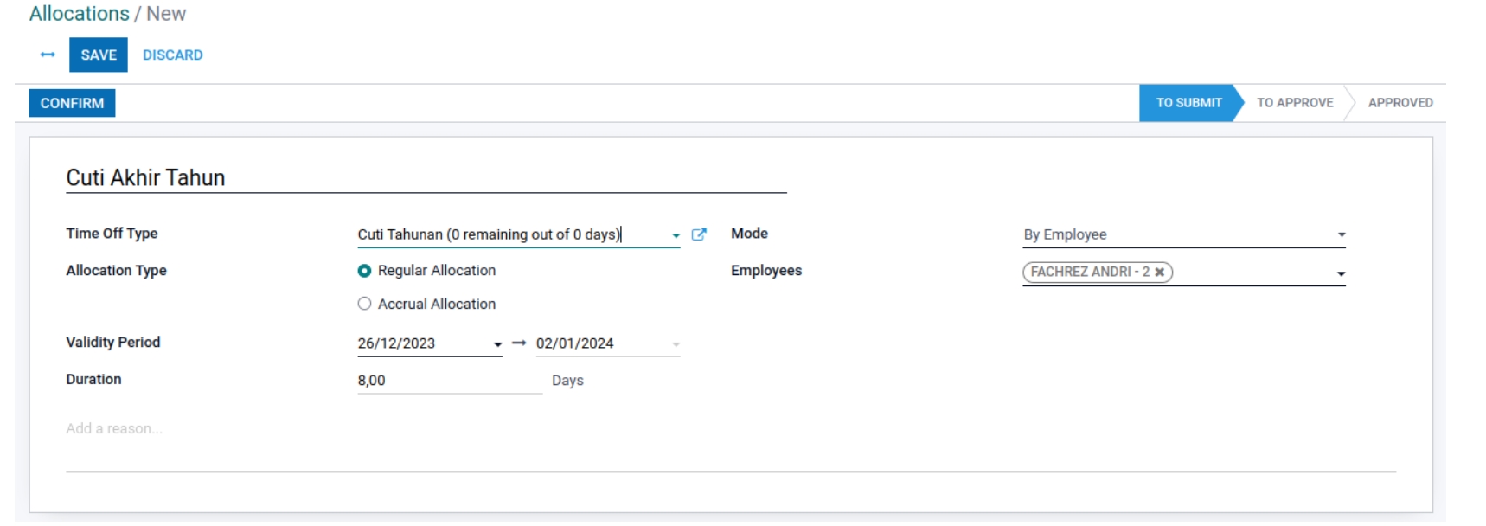
Task: Select Regular Allocation option
Action: click(x=364, y=271)
